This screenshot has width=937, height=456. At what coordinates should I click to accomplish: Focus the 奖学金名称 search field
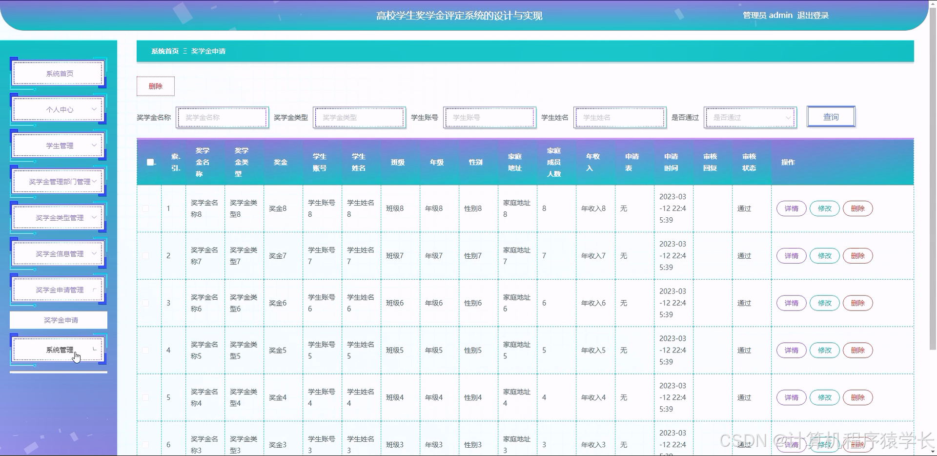[223, 118]
